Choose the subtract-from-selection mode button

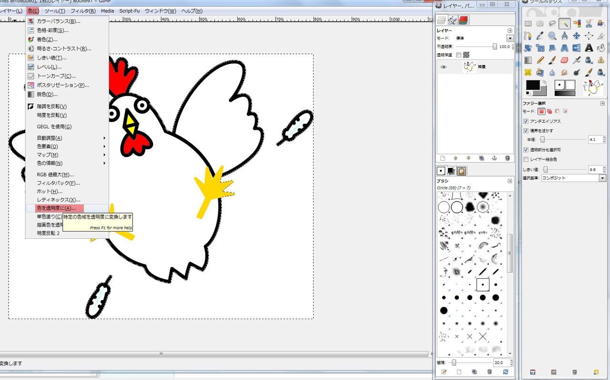click(x=558, y=111)
